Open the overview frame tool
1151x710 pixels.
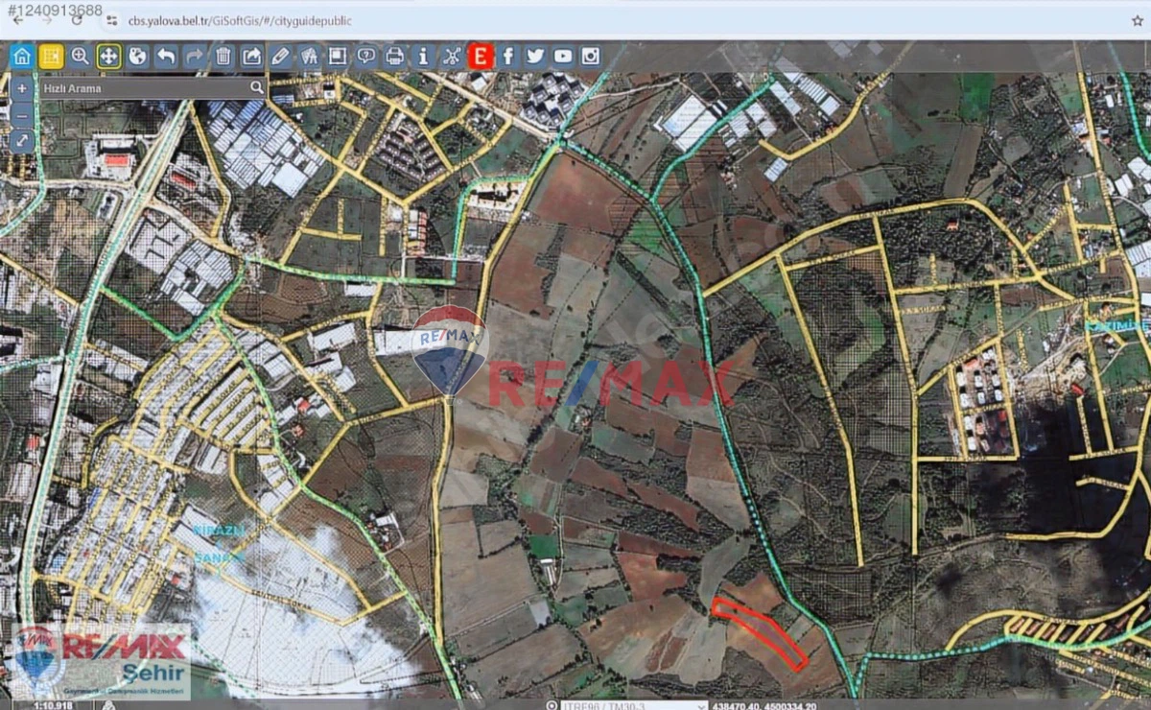pyautogui.click(x=338, y=57)
